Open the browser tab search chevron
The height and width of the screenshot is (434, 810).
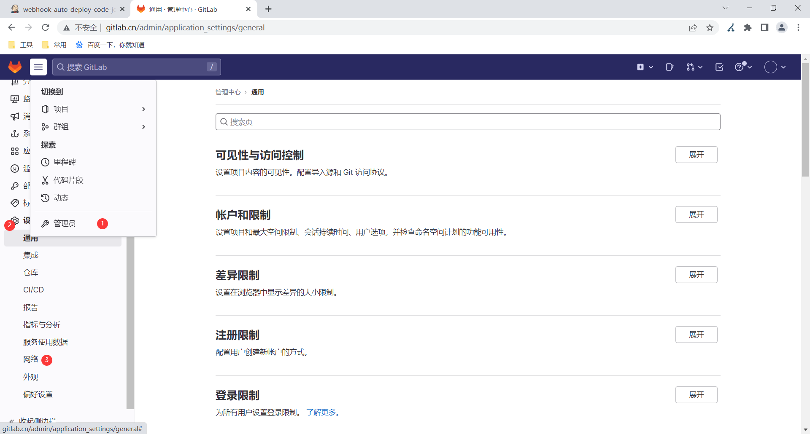[x=725, y=8]
